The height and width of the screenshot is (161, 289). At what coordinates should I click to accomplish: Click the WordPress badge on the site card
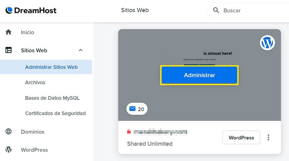[267, 43]
